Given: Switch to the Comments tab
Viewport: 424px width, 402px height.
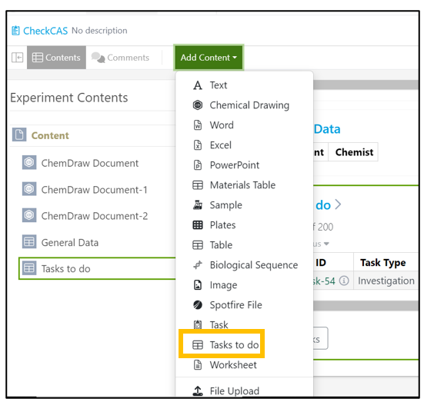Looking at the screenshot, I should click(120, 58).
